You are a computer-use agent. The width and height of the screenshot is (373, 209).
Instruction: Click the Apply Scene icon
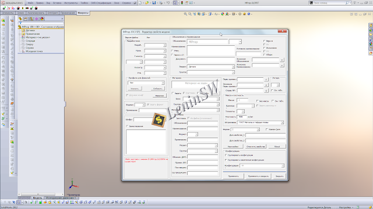[x=227, y=14]
